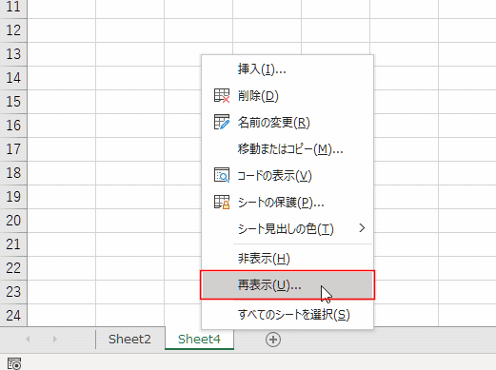
Task: Click the left sheet navigation arrow
Action: click(28, 340)
